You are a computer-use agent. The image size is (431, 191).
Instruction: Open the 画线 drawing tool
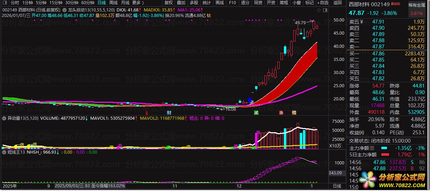click(x=220, y=3)
